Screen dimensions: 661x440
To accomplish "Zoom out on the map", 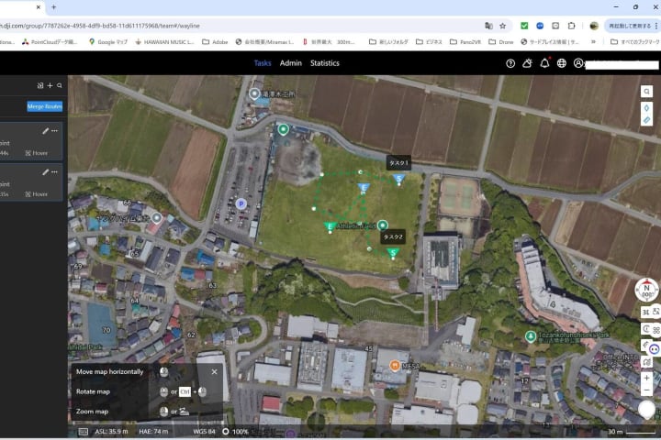I will pyautogui.click(x=646, y=390).
